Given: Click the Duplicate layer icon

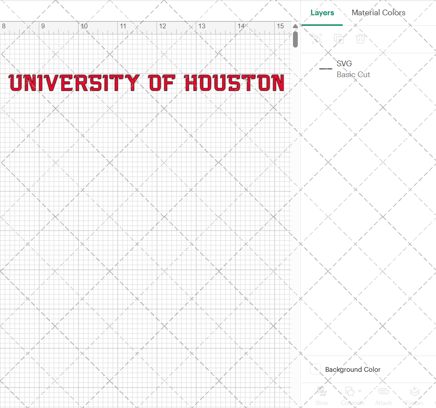Looking at the screenshot, I should [338, 39].
